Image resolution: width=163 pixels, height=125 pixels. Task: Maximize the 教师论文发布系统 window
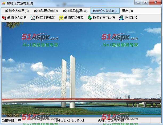[x=145, y=2]
